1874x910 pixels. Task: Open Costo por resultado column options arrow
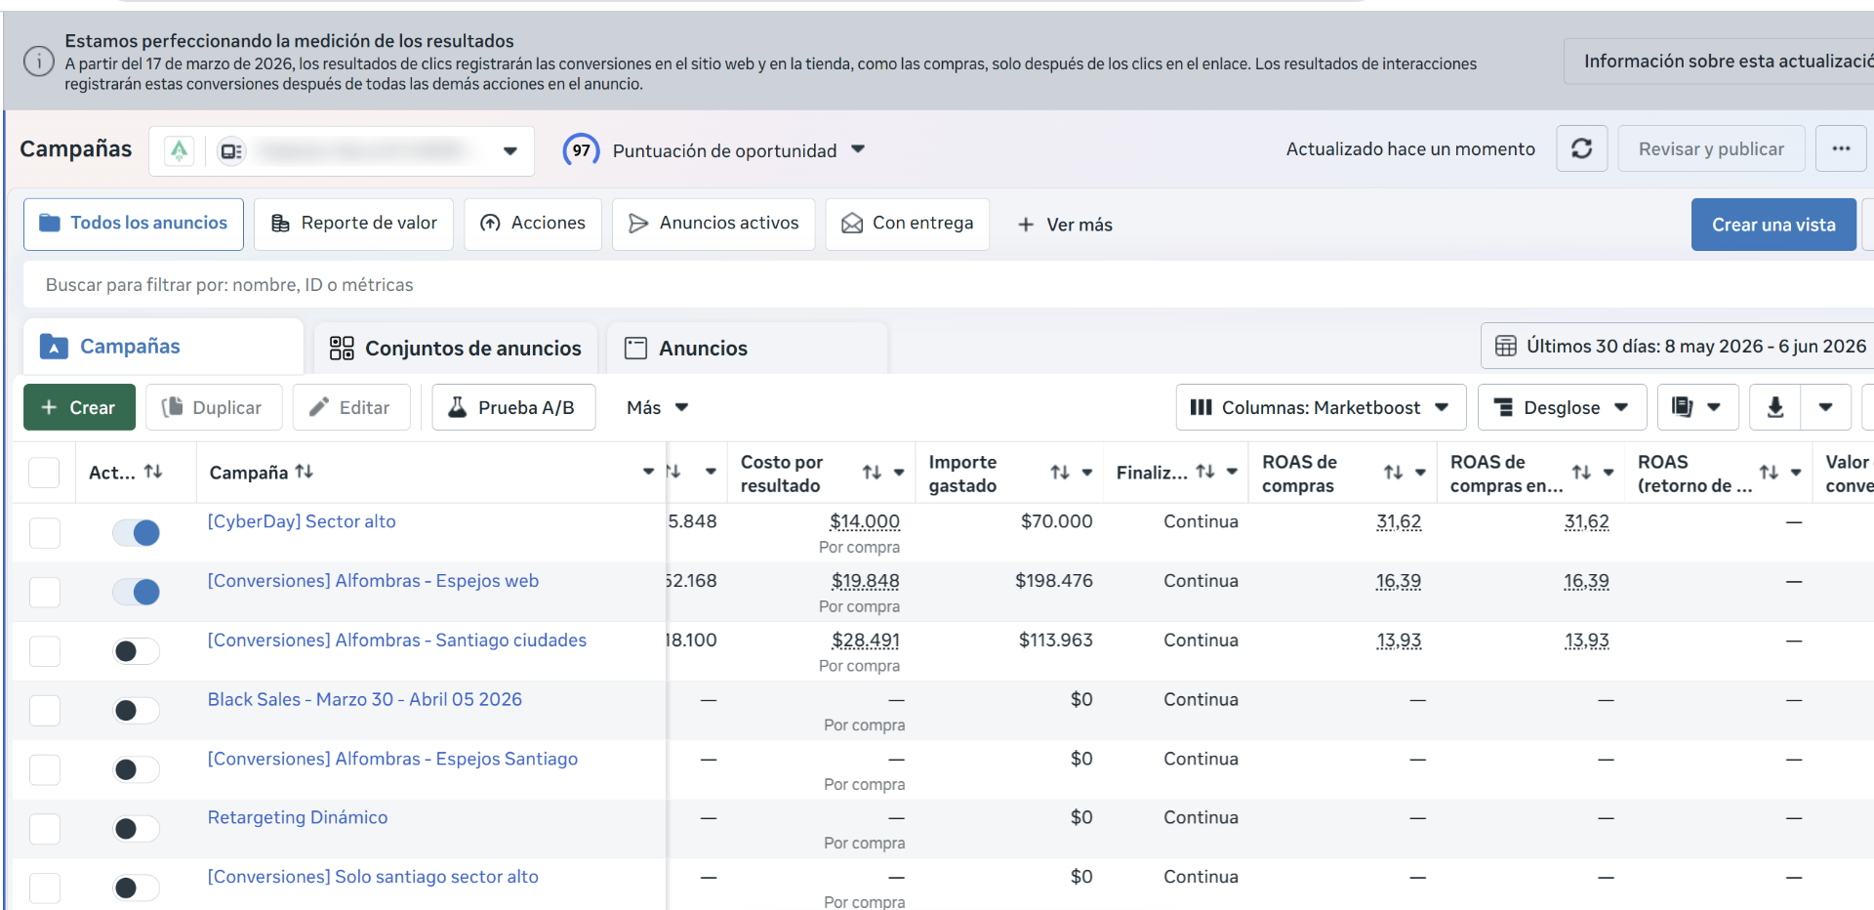click(899, 473)
